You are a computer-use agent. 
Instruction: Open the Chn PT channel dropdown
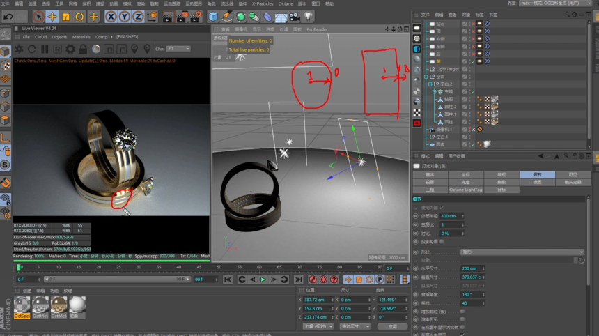tap(178, 49)
